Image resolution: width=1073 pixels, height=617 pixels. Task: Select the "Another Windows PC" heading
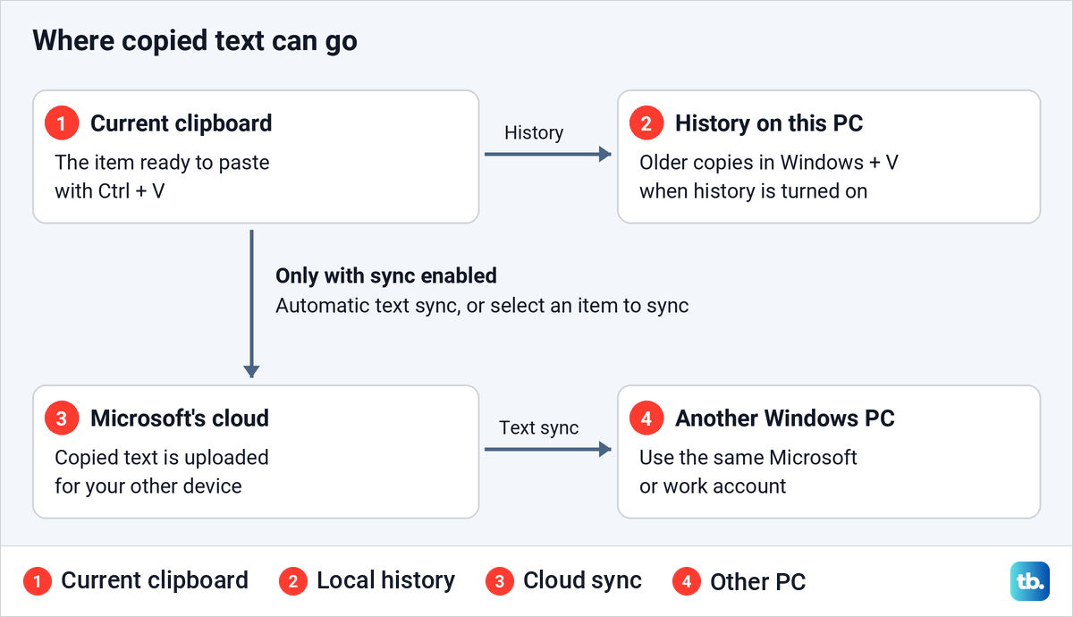coord(785,418)
